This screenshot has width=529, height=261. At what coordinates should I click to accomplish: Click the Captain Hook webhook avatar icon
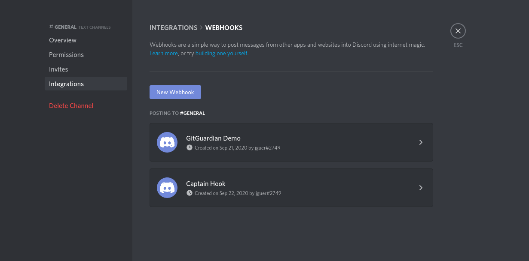point(167,188)
